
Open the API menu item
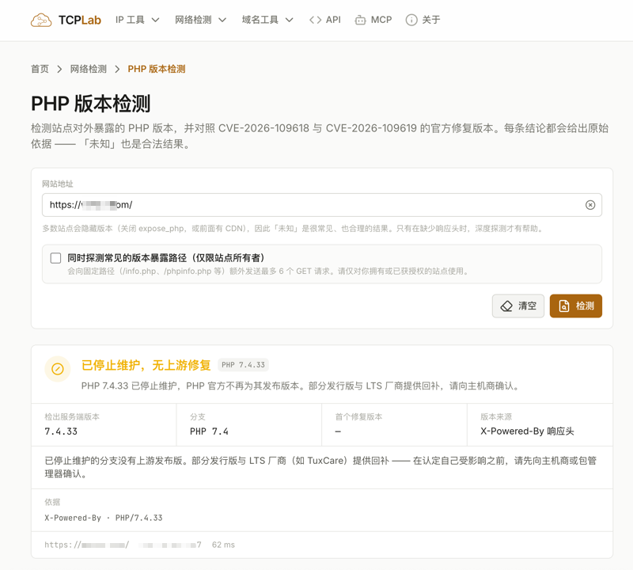click(x=325, y=20)
